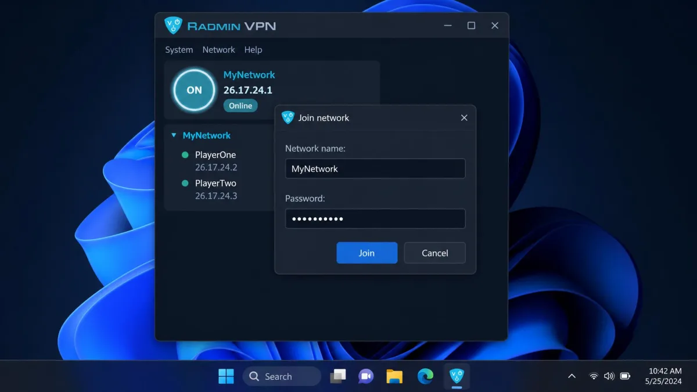Open File Explorer from the taskbar
697x392 pixels.
[394, 376]
